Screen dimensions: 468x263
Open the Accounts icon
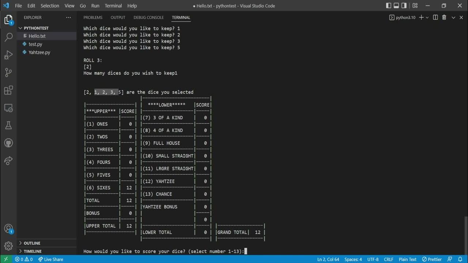8,229
